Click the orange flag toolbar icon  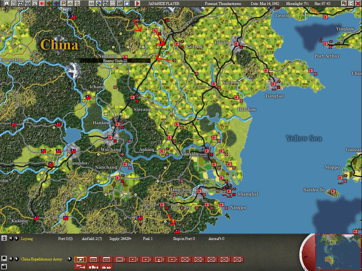(x=63, y=4)
